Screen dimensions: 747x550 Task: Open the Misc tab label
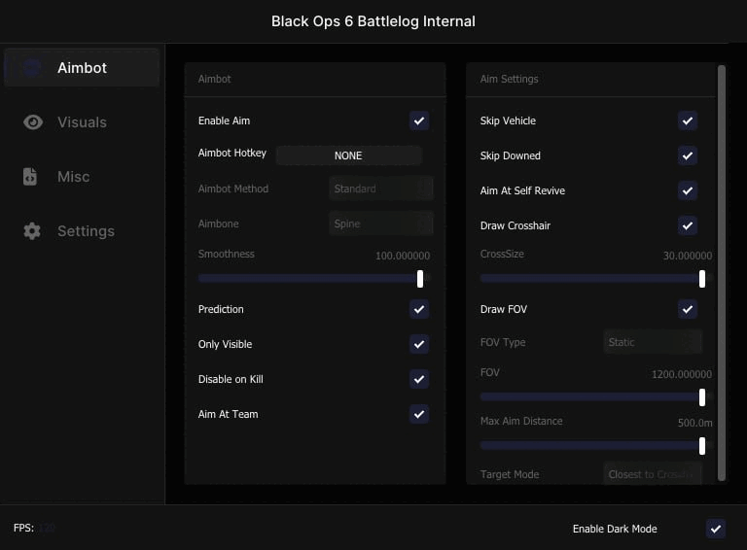[x=73, y=177]
